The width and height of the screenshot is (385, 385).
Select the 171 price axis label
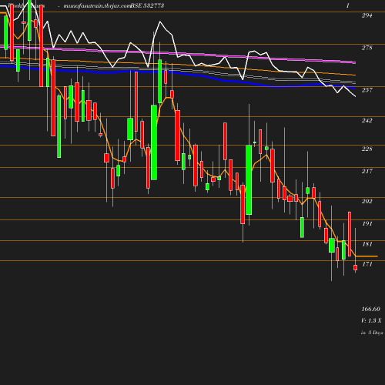coord(367,264)
